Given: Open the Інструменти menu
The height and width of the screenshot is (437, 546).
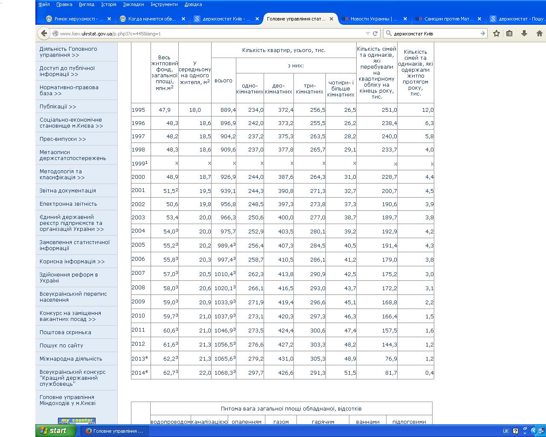Looking at the screenshot, I should [x=164, y=4].
